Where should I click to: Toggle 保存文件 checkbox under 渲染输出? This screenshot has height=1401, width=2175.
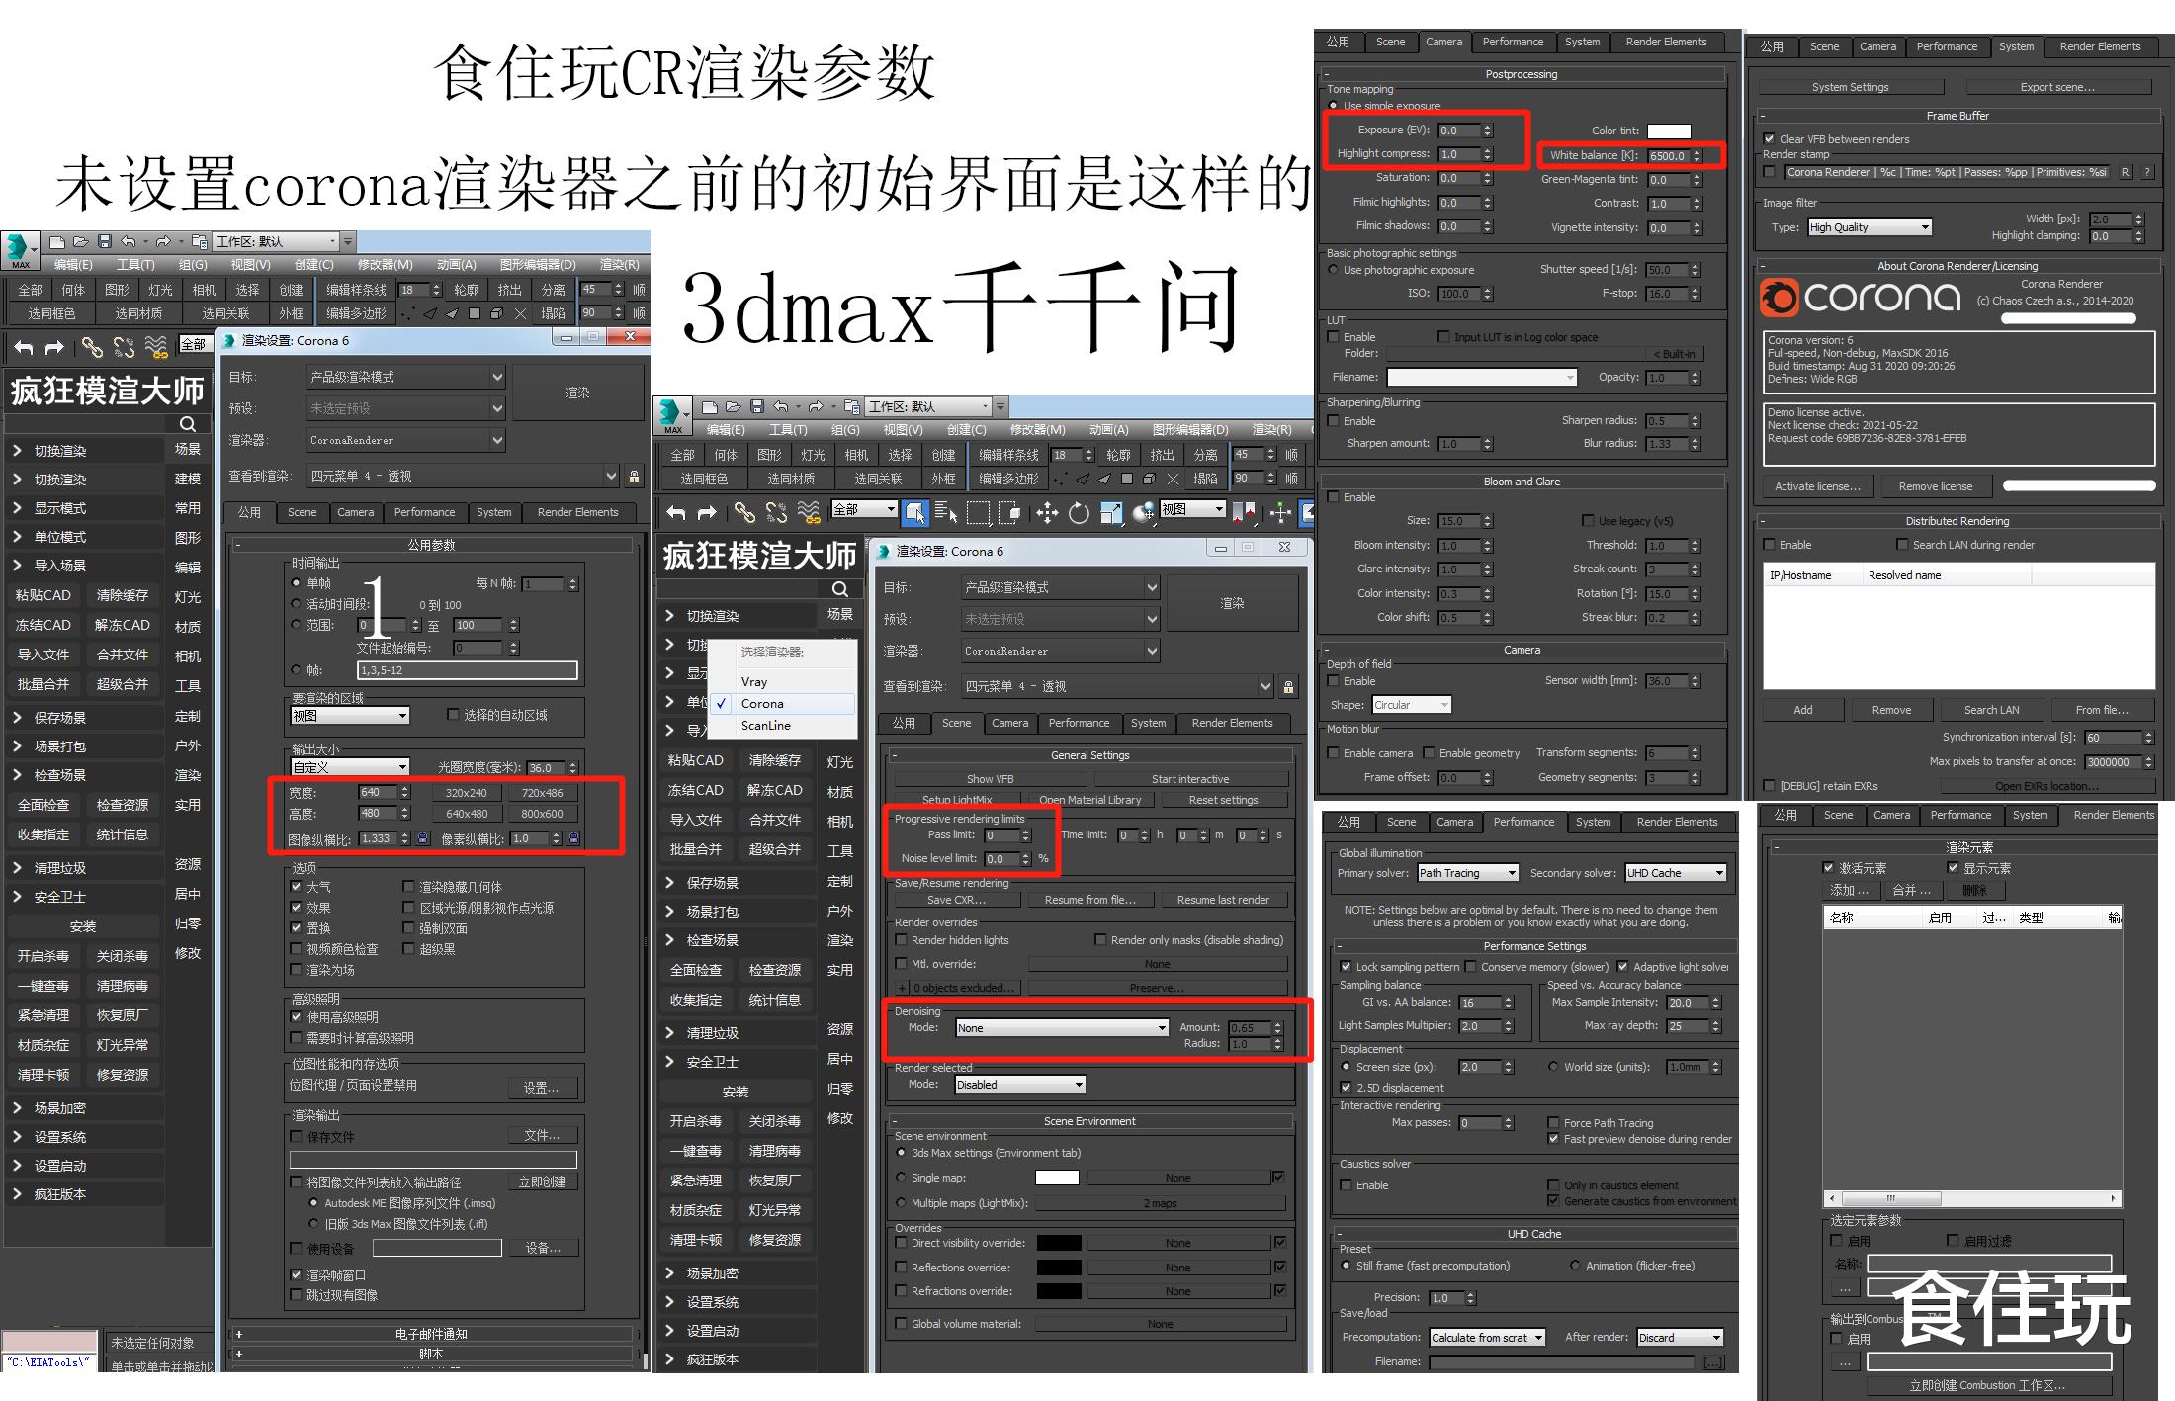(296, 1136)
